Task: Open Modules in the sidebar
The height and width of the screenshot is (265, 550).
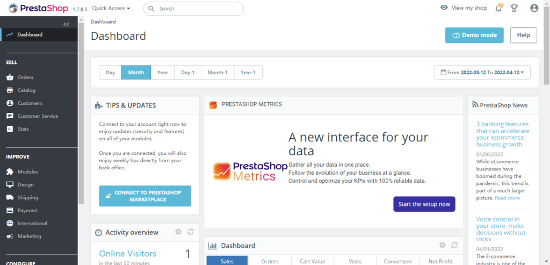Action: 27,171
